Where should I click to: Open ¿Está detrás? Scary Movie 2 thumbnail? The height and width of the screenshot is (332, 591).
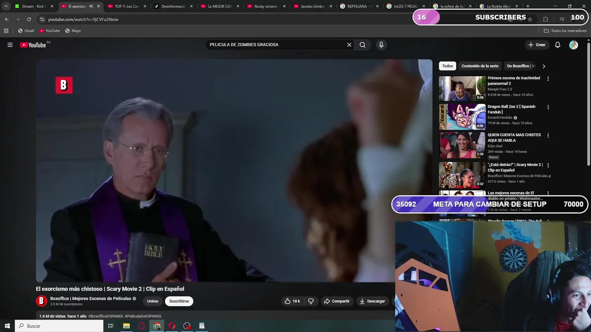[462, 175]
